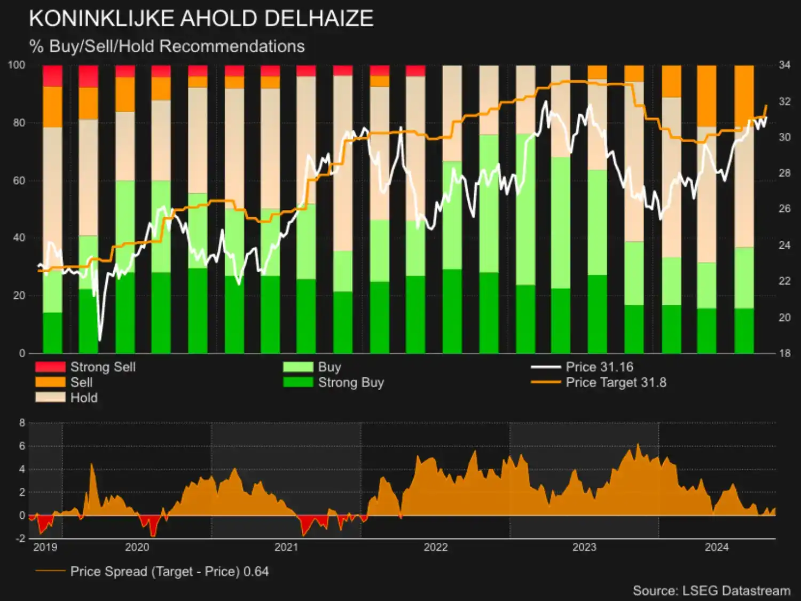The height and width of the screenshot is (601, 801).
Task: Click the "Buy" legend label beside the light green swatch
Action: tap(329, 367)
